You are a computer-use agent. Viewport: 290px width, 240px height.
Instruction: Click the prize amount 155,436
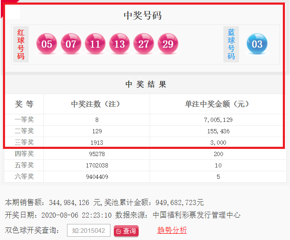[218, 131]
